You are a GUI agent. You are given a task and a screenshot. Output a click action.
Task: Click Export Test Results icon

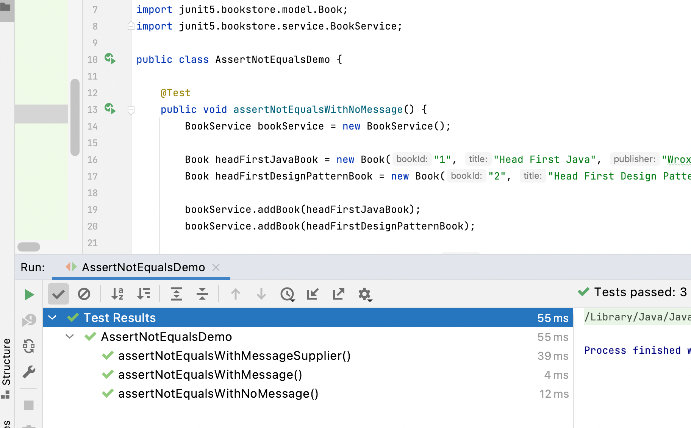coord(338,294)
